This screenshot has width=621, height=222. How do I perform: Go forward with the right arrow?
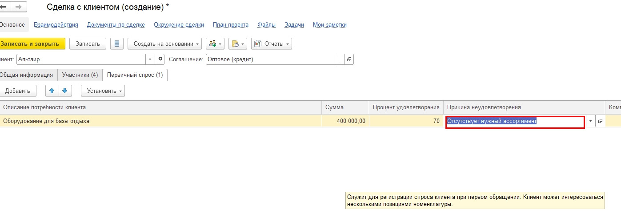19,8
